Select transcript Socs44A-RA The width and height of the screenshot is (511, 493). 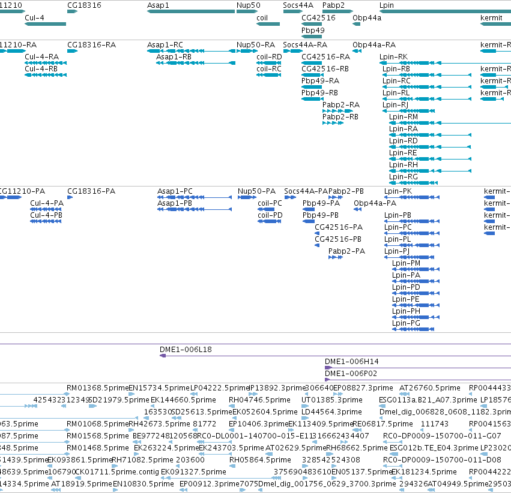pyautogui.click(x=292, y=51)
